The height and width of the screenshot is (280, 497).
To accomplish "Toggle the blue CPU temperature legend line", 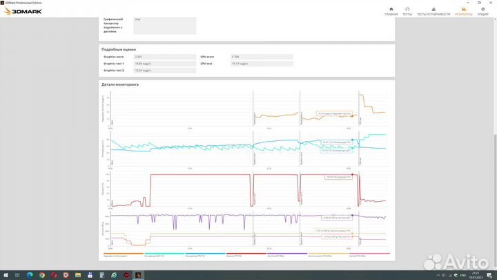I will point(205,254).
